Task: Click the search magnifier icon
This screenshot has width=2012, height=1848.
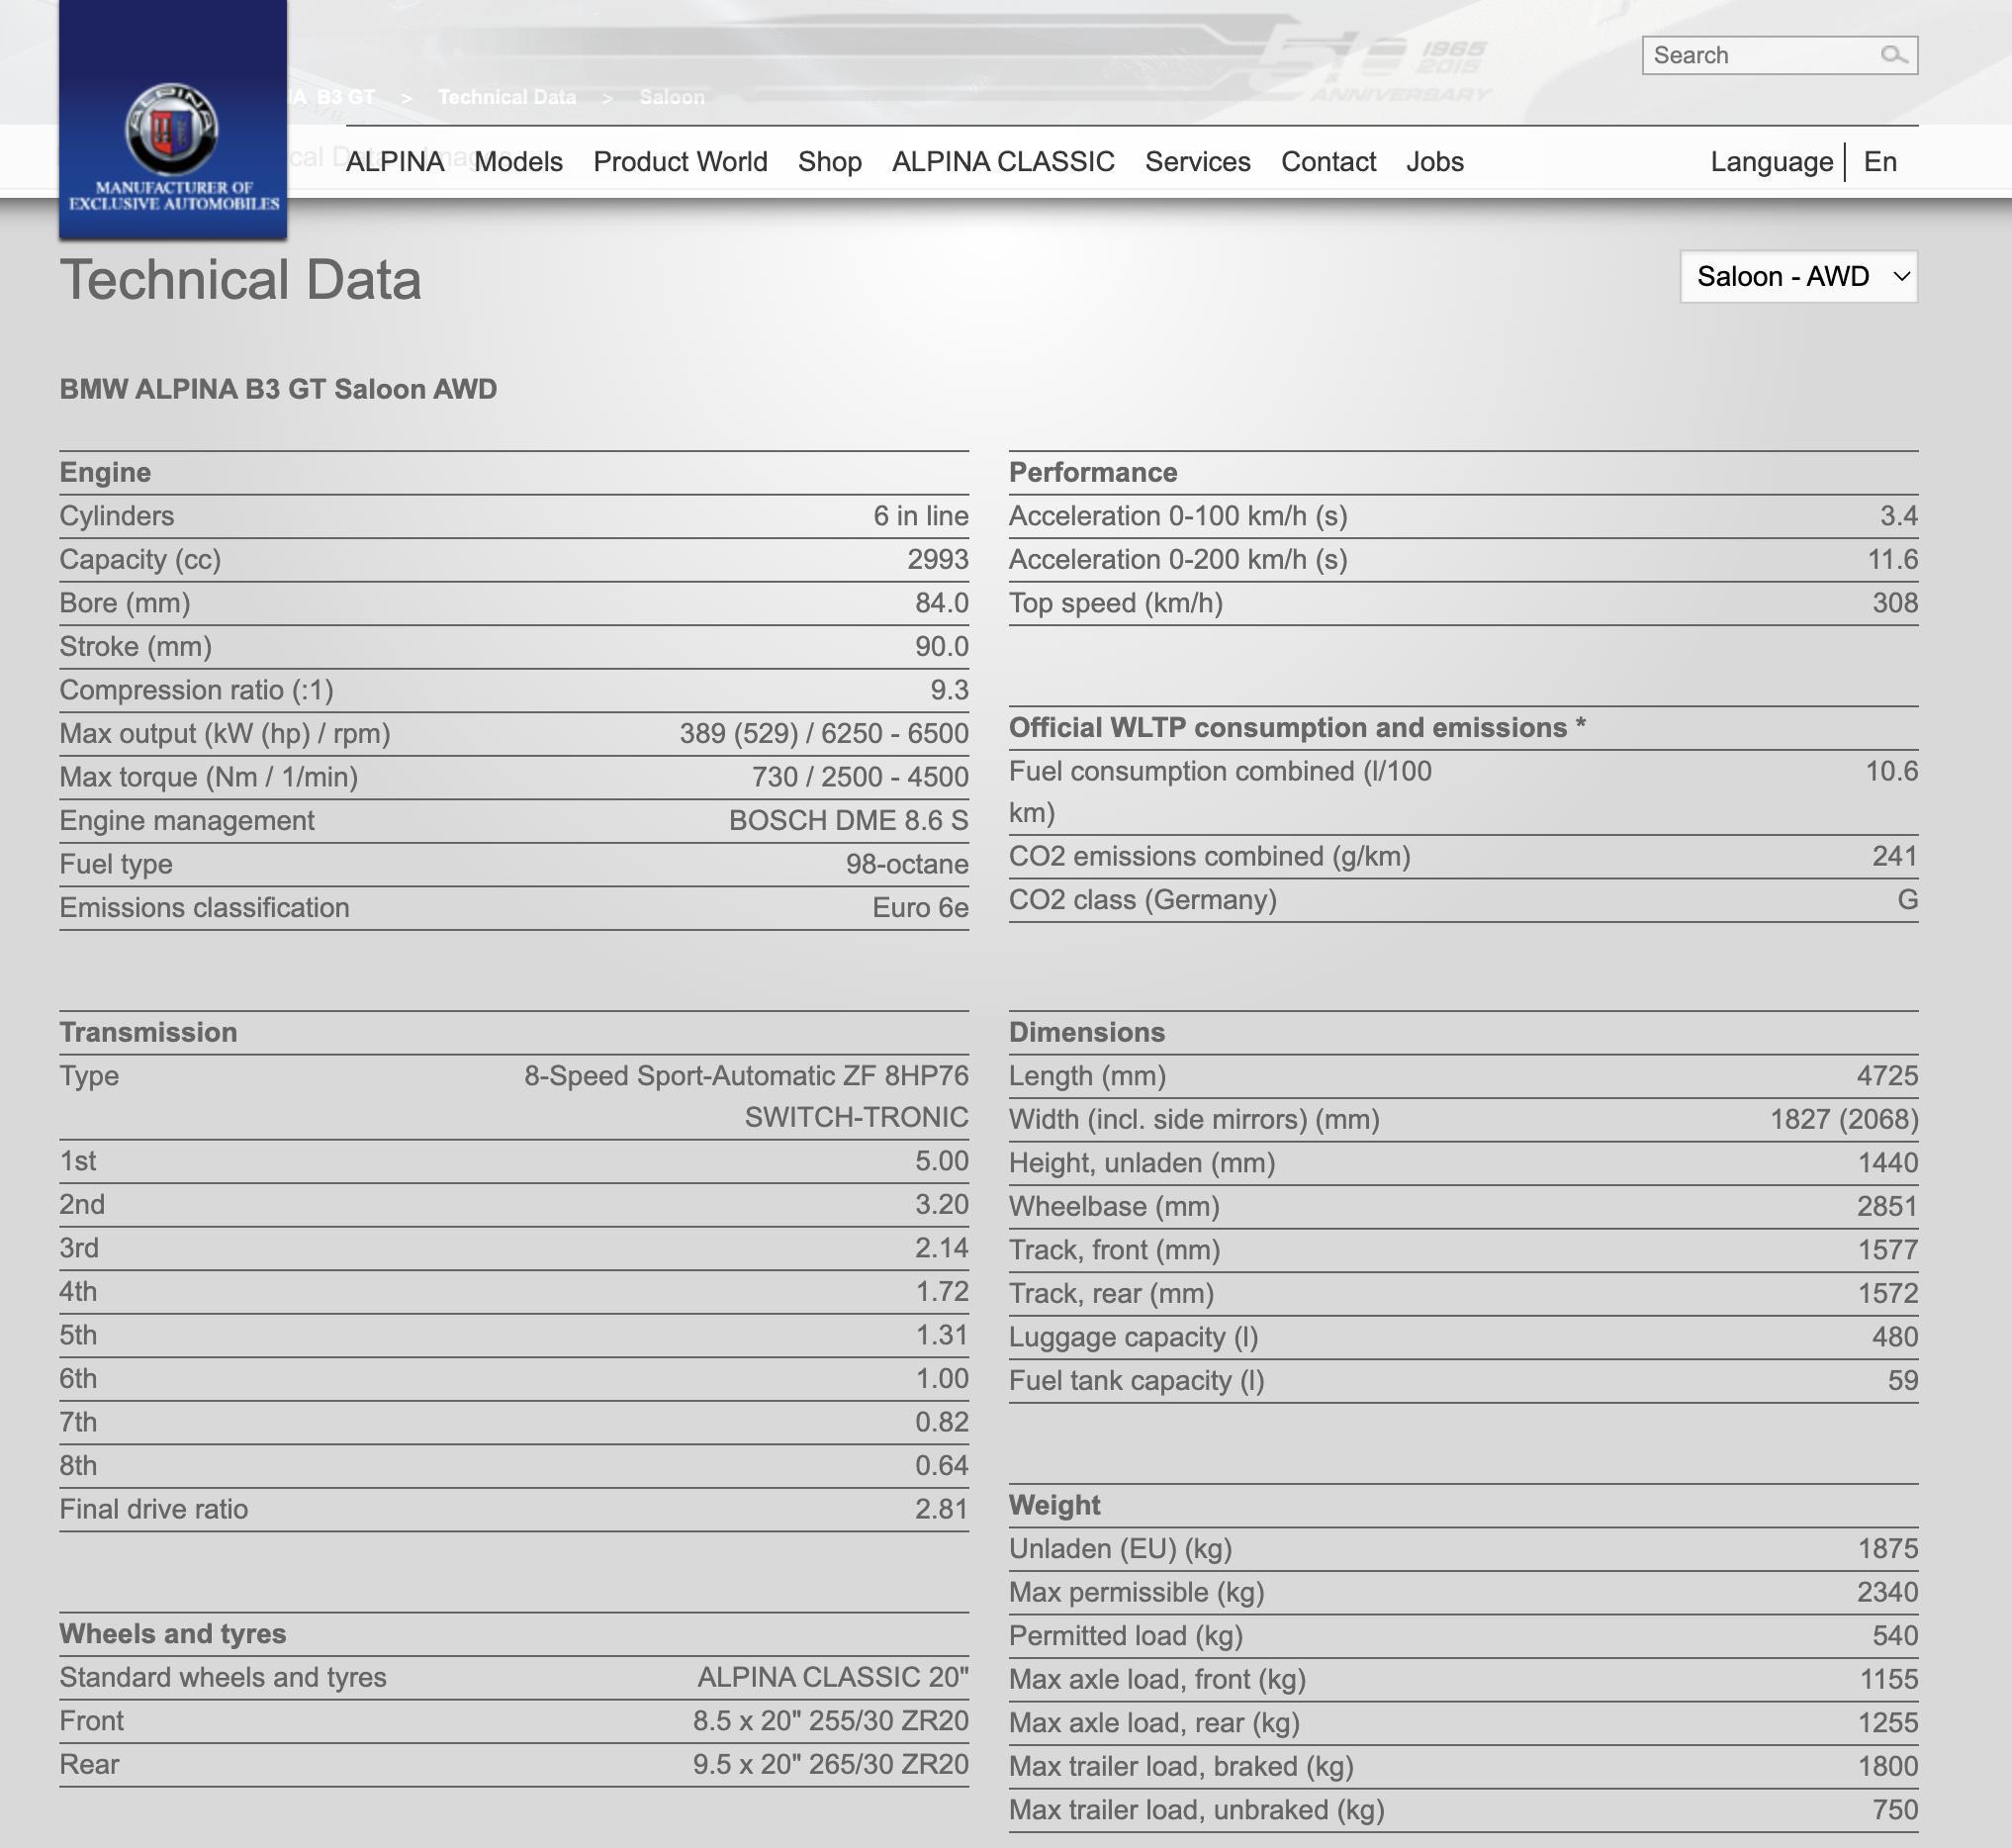Action: (x=1893, y=55)
